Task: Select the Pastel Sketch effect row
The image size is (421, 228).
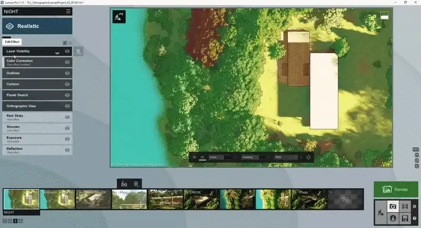Action: point(37,95)
